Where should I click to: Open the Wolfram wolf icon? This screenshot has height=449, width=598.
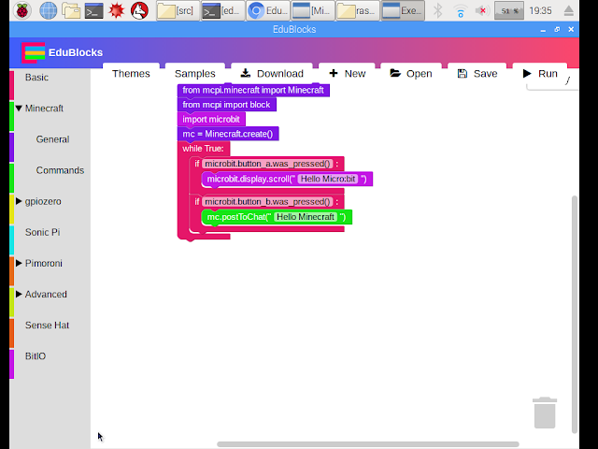[x=139, y=10]
